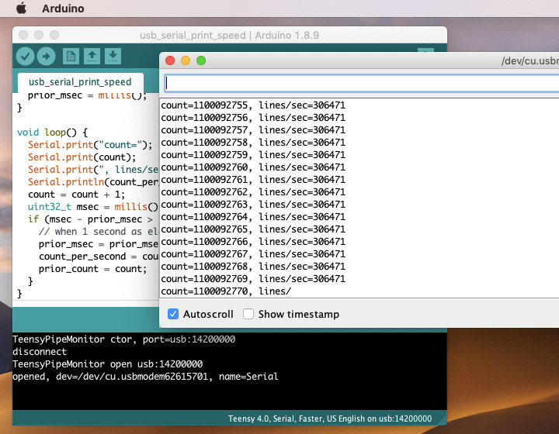This screenshot has width=559, height=434.
Task: Create a new sketch with the New icon
Action: (71, 57)
